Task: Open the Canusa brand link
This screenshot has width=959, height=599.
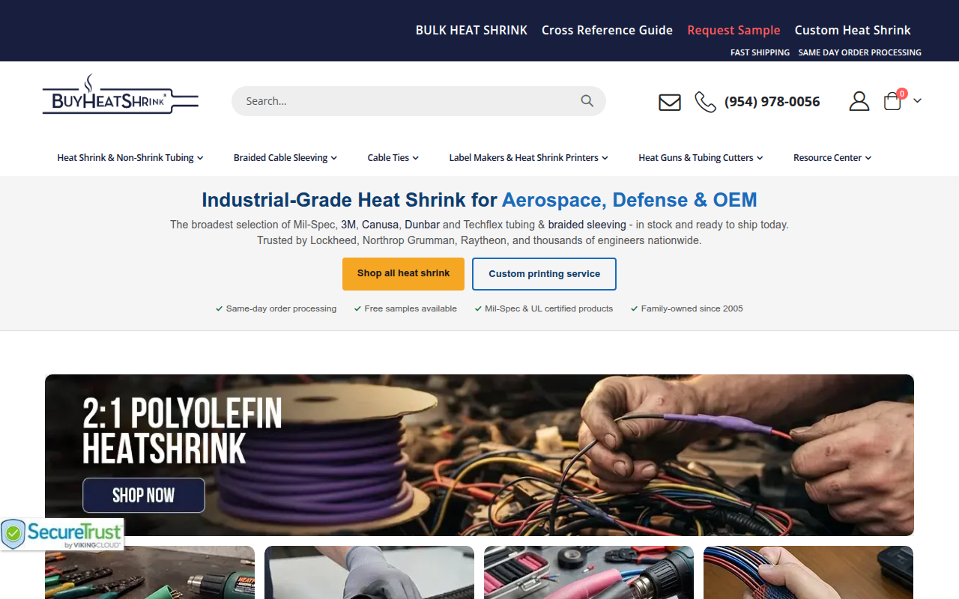Action: 381,225
